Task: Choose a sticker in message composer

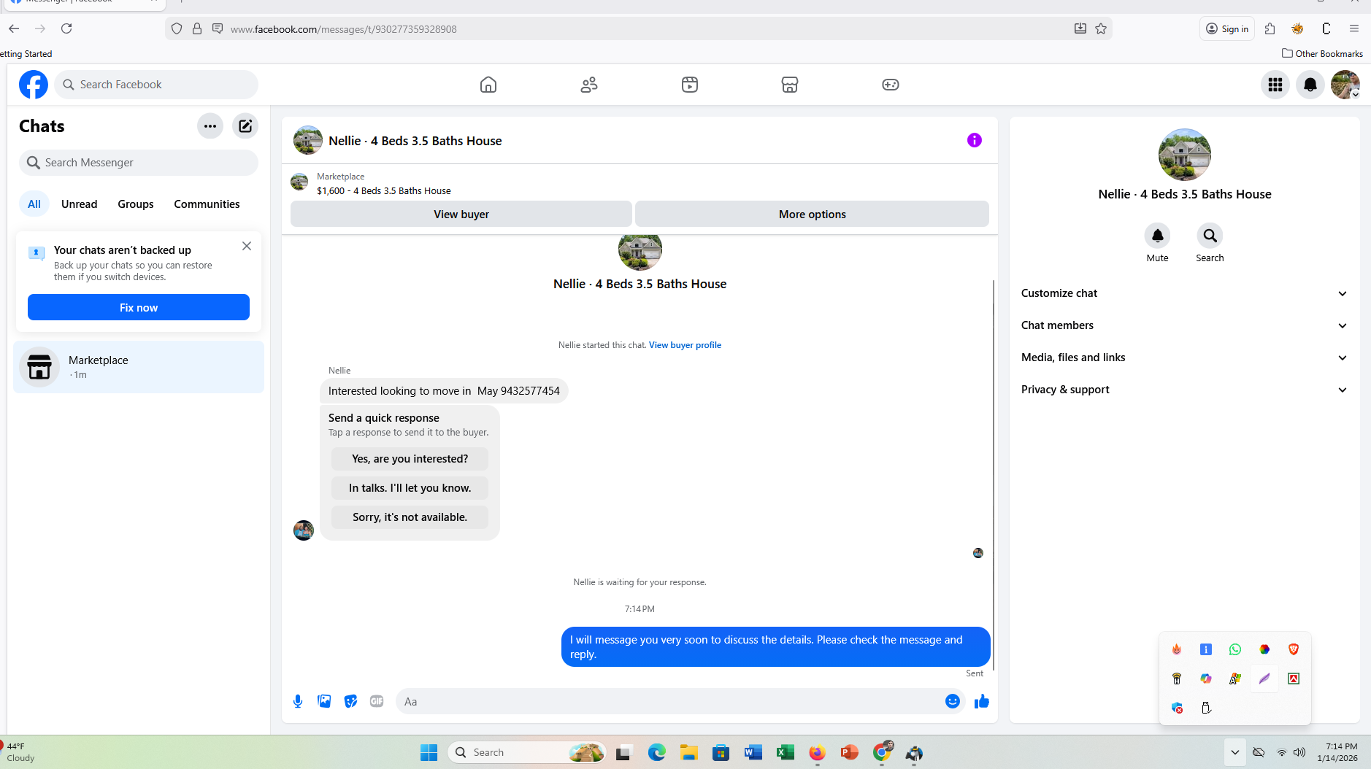Action: 350,701
